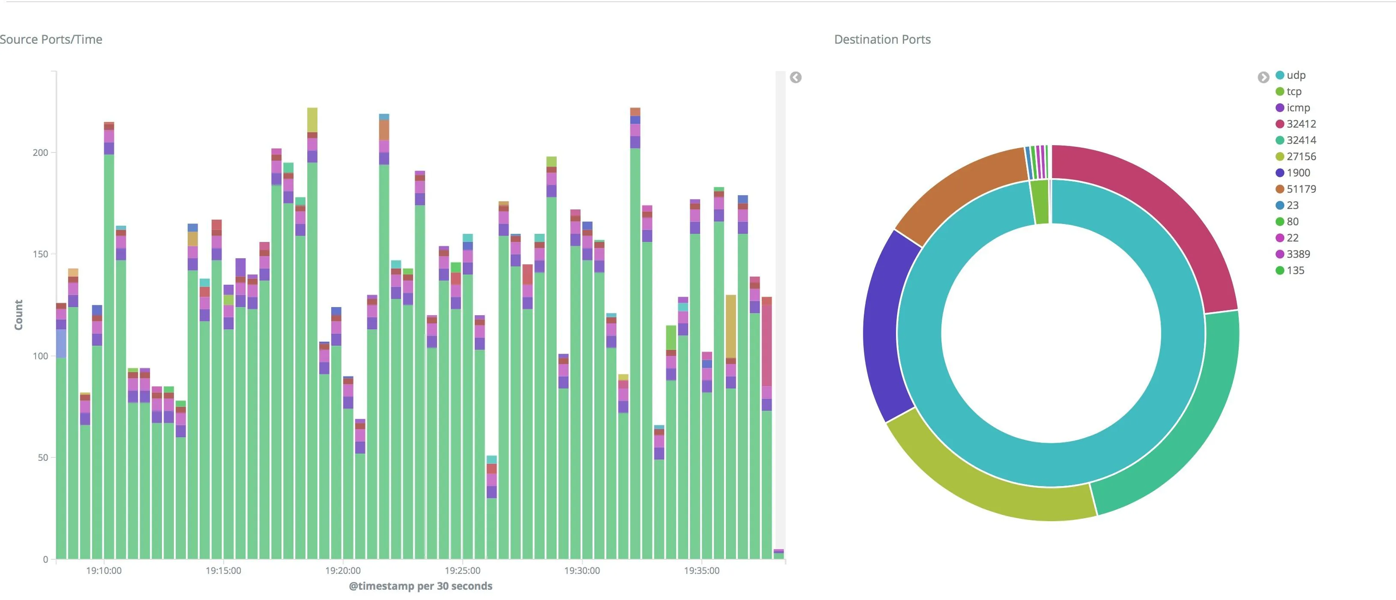
Task: Click the 19:10:00 x-axis tick label
Action: click(x=104, y=571)
